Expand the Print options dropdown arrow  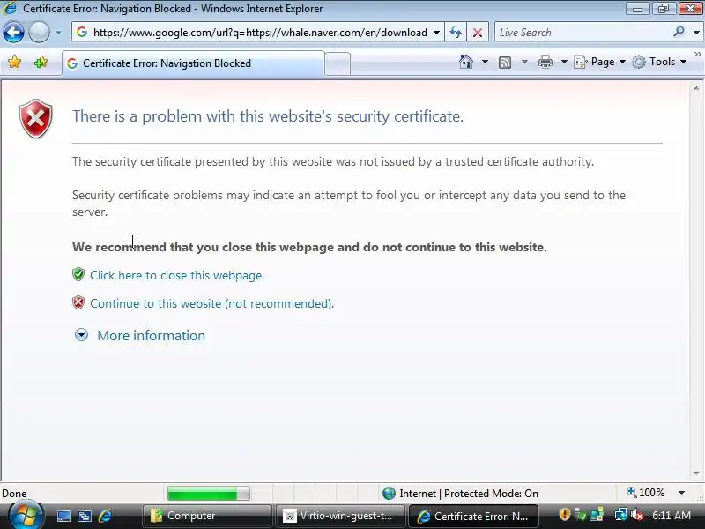point(564,62)
